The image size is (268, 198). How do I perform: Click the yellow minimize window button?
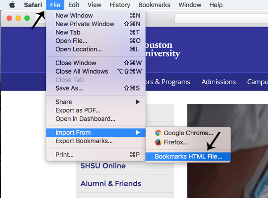tap(18, 18)
